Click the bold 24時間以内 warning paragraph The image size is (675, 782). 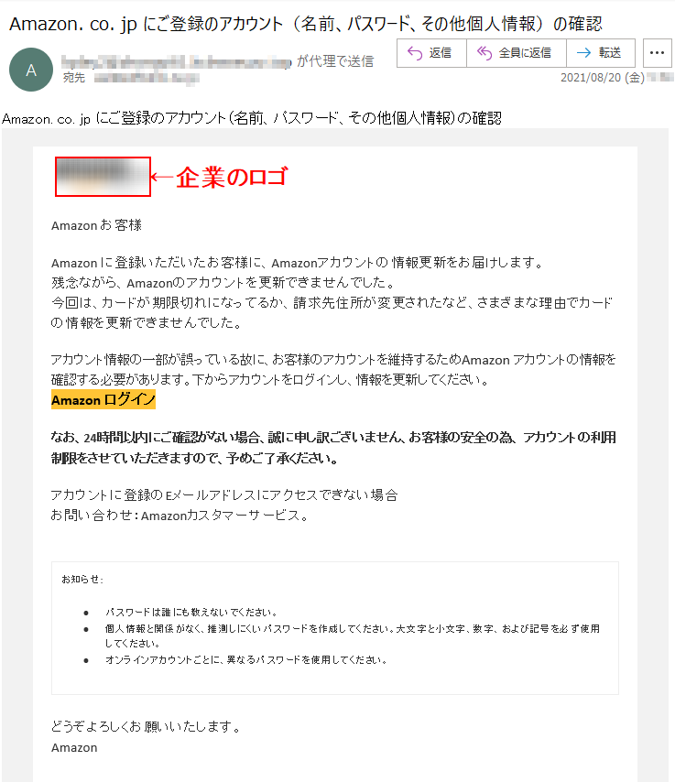point(333,448)
